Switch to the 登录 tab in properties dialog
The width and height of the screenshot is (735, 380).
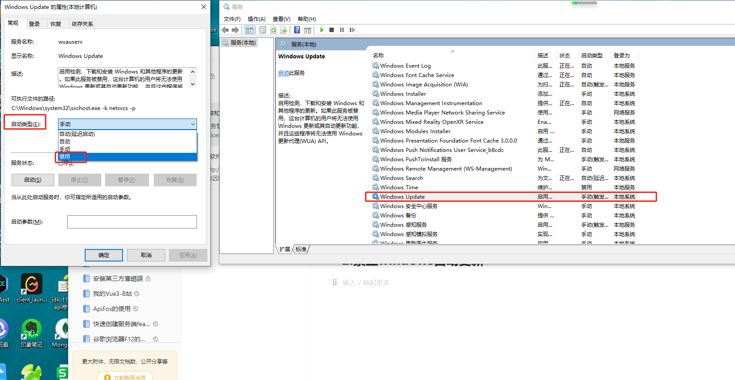tap(34, 24)
